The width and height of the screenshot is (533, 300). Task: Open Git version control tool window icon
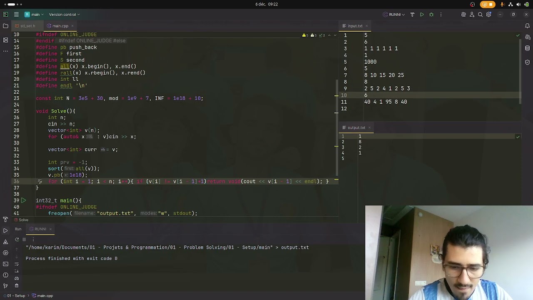(x=5, y=286)
